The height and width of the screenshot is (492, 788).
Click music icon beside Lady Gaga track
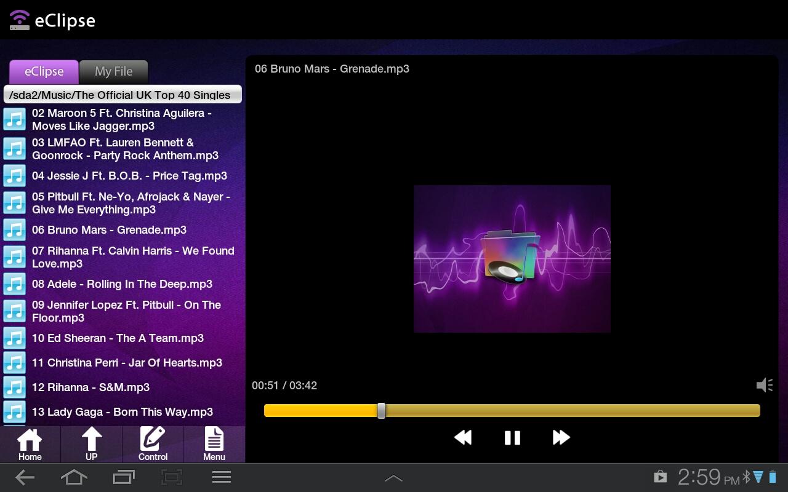tap(15, 412)
